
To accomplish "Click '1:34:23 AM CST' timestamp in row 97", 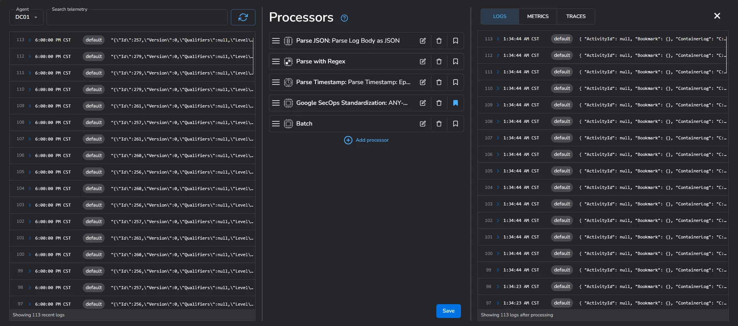I will click(x=521, y=303).
